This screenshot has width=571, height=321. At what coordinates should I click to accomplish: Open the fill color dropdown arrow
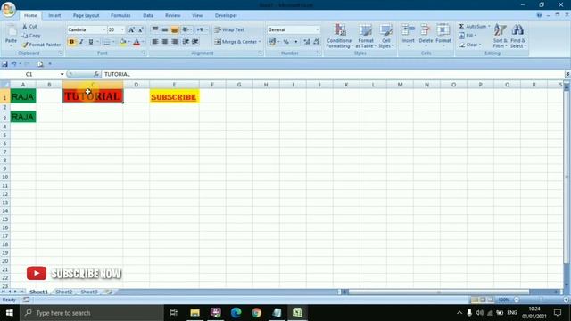click(128, 42)
